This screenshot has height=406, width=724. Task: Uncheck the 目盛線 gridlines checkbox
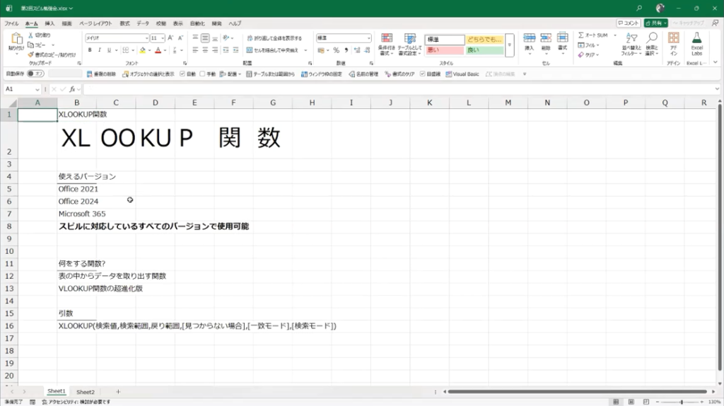422,74
